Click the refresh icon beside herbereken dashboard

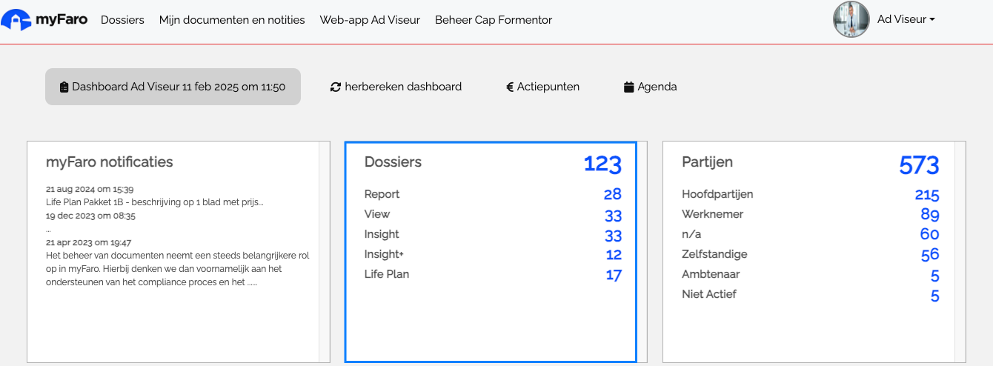click(x=336, y=87)
